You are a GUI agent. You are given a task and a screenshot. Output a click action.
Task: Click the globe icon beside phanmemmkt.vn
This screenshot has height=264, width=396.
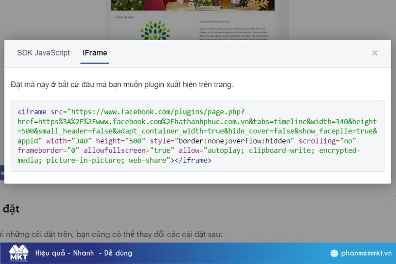coord(334,253)
